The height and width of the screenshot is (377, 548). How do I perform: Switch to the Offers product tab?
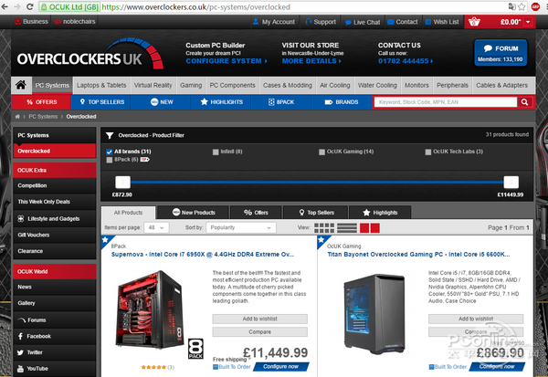[x=256, y=212]
